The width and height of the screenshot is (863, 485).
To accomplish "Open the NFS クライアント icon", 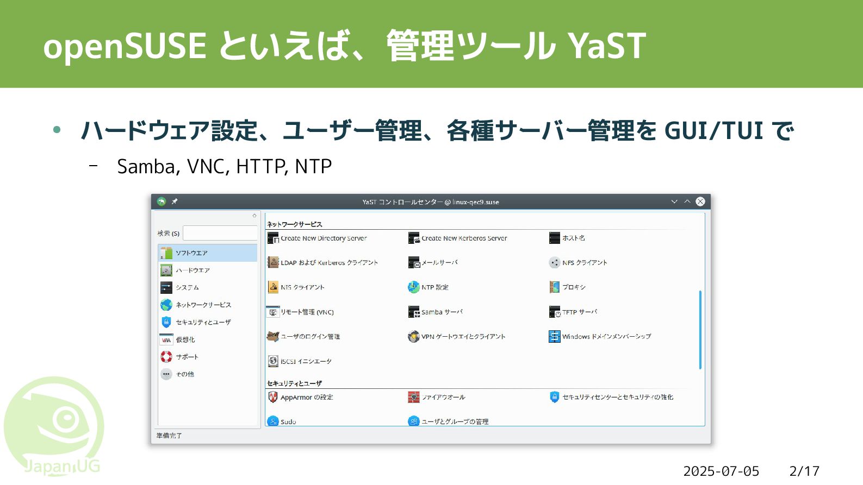I will coord(555,262).
